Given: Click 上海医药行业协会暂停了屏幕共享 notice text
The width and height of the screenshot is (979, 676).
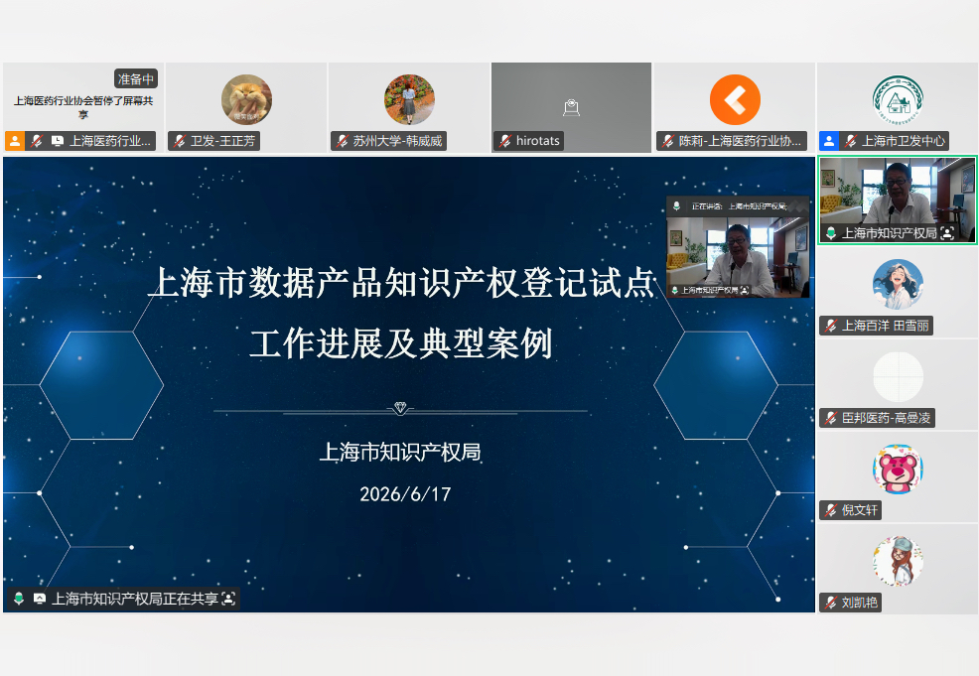Looking at the screenshot, I should (83, 107).
